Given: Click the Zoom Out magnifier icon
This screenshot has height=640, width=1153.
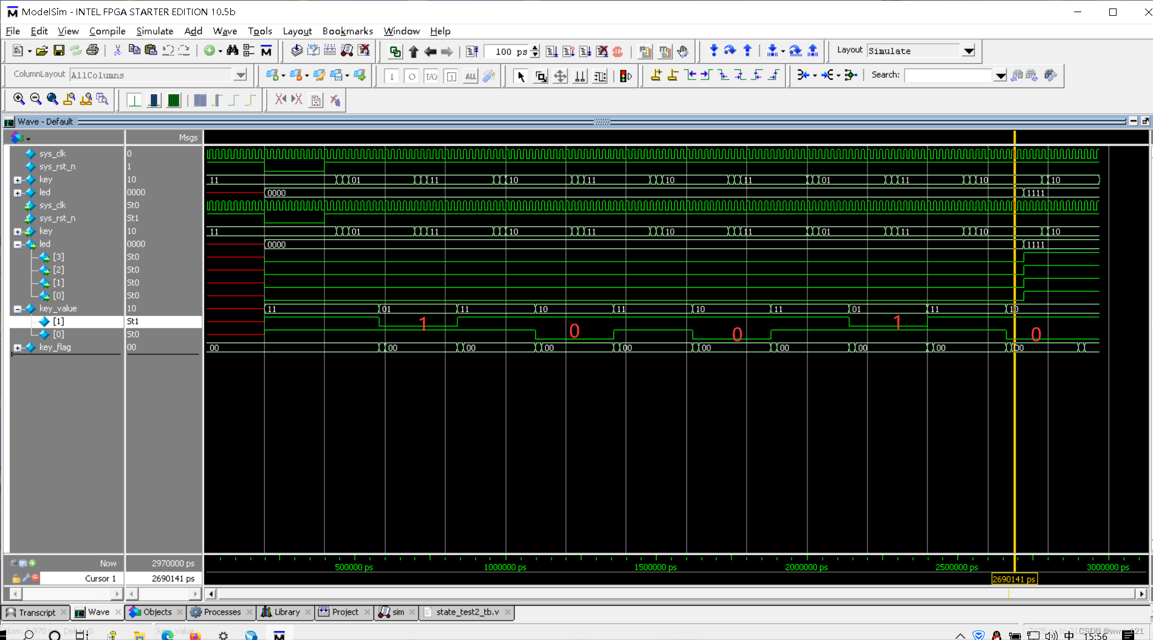Looking at the screenshot, I should pos(36,100).
